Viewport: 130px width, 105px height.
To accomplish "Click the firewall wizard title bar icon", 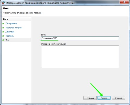I will [3, 3].
